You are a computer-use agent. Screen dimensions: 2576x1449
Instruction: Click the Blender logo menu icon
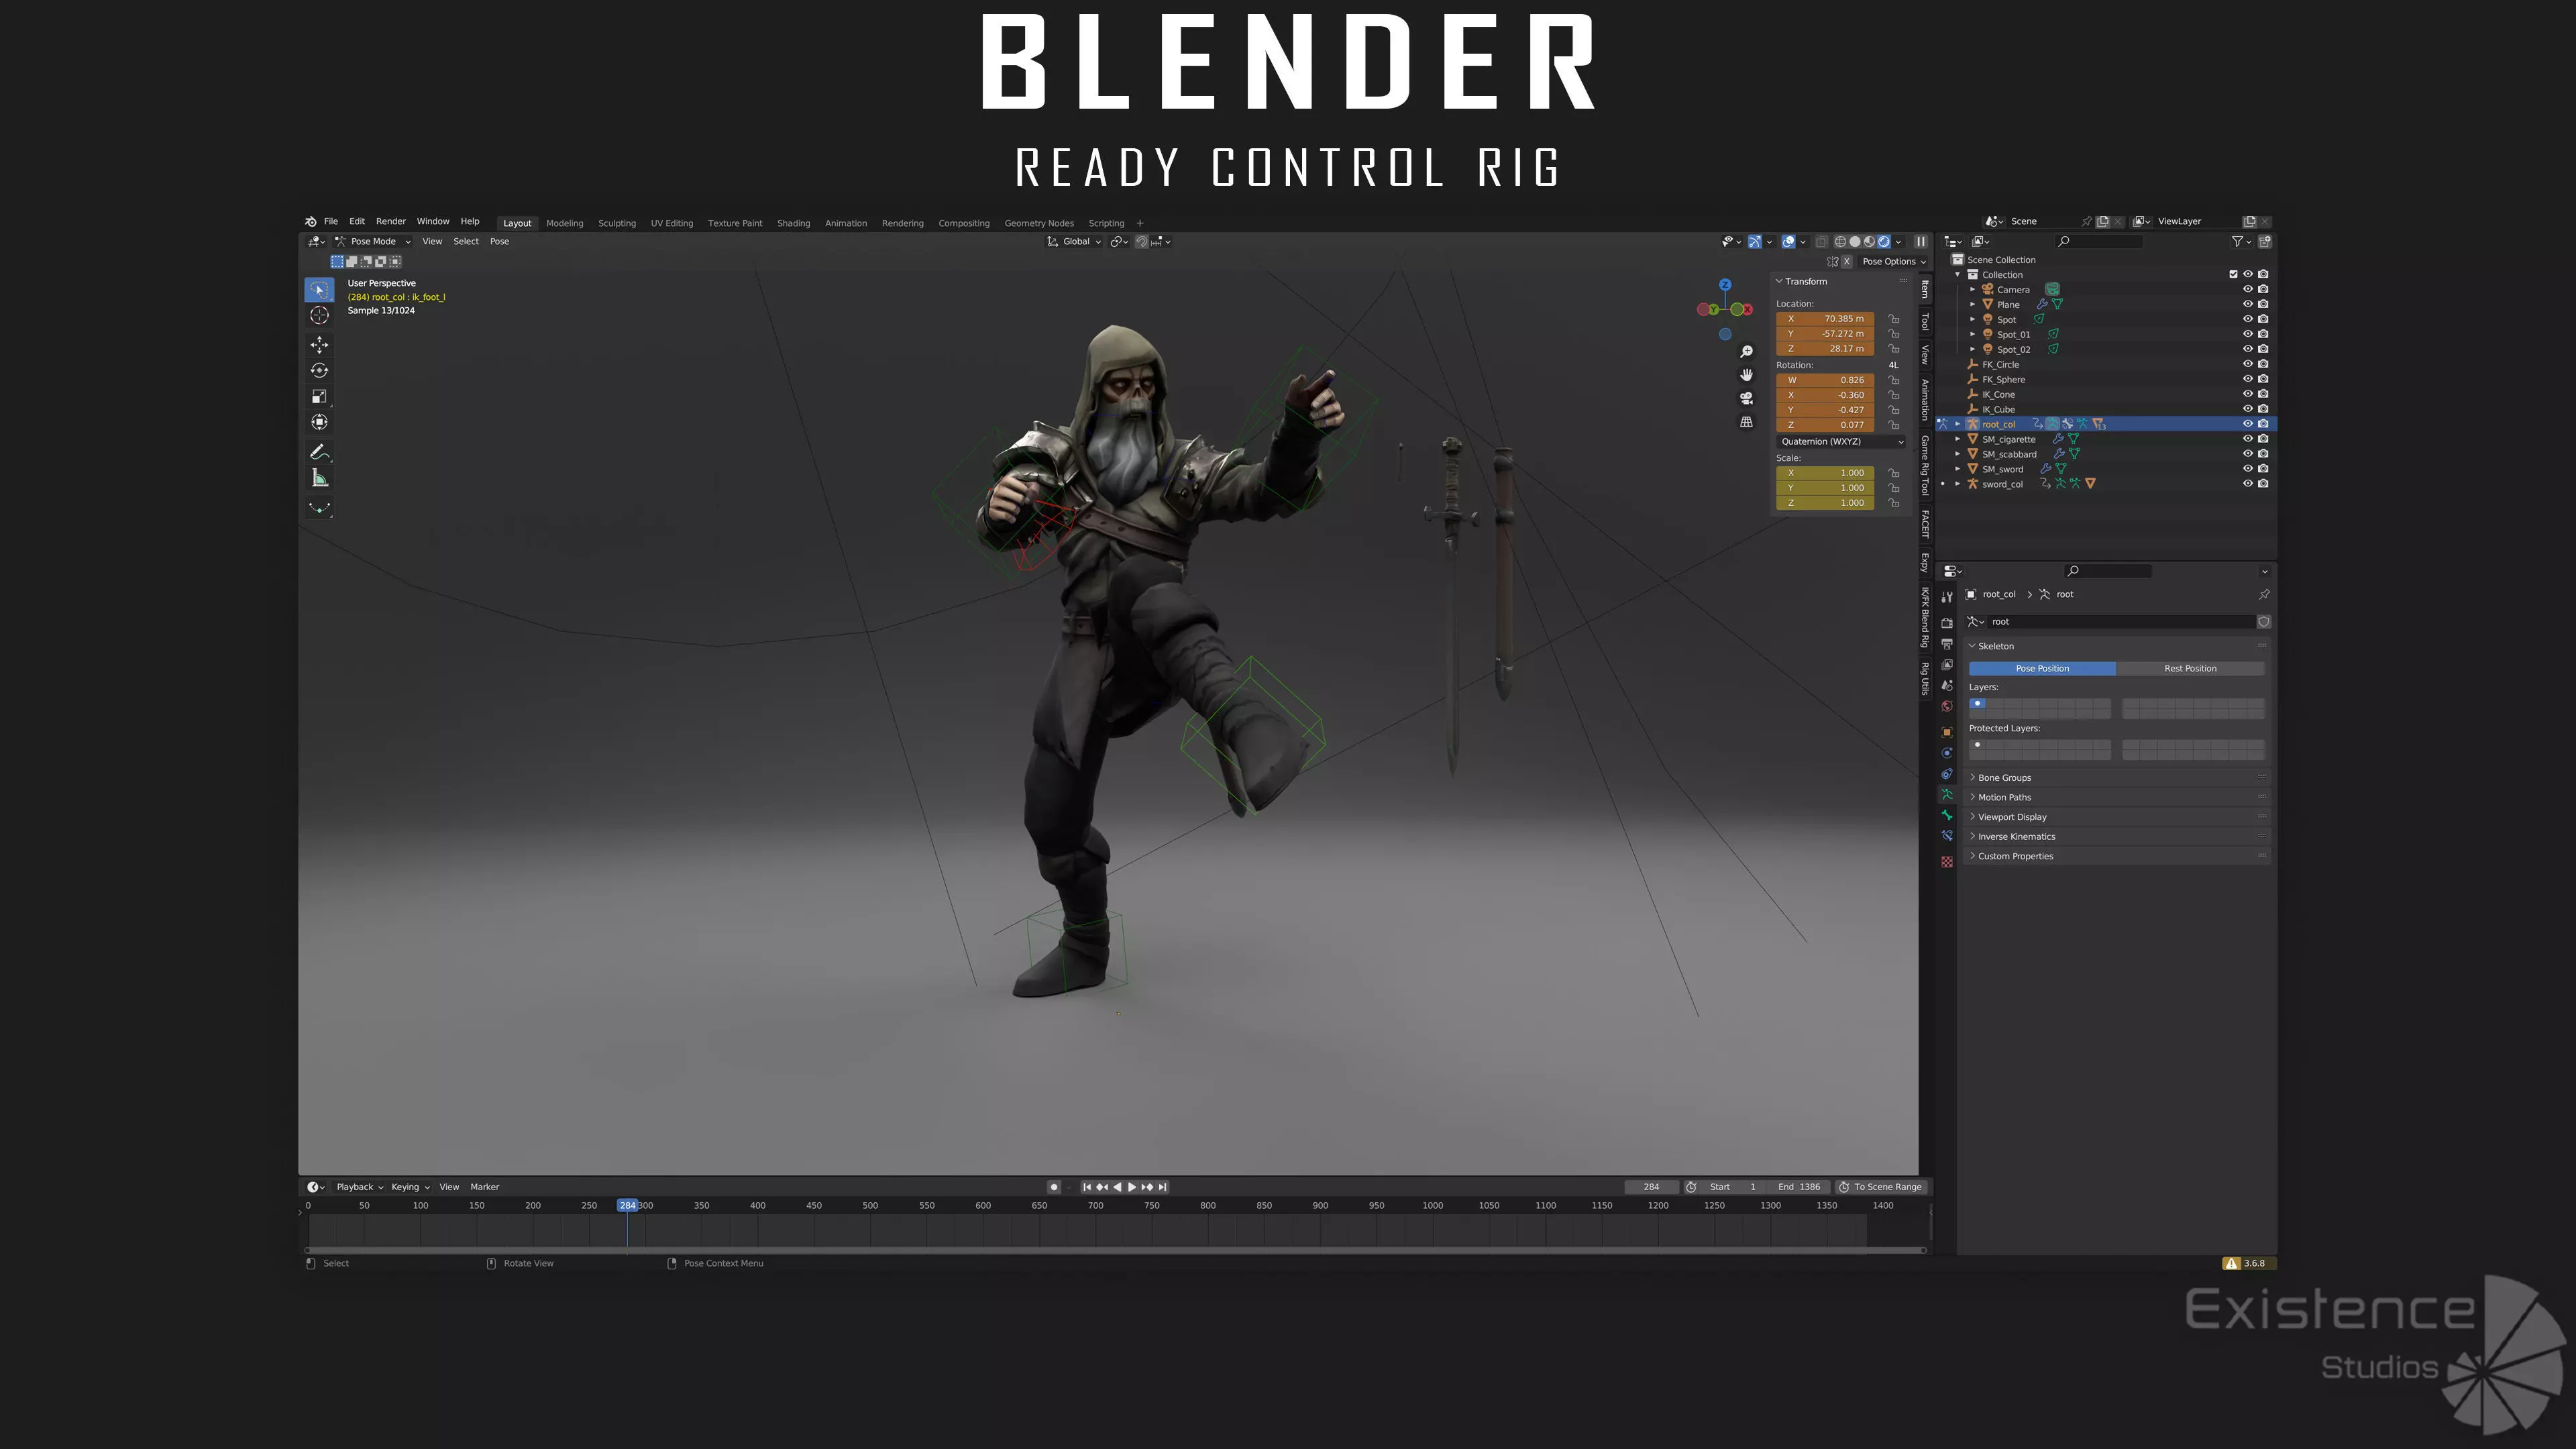(x=311, y=222)
